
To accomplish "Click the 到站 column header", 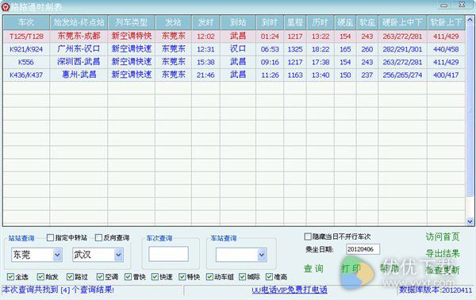I will click(x=238, y=22).
